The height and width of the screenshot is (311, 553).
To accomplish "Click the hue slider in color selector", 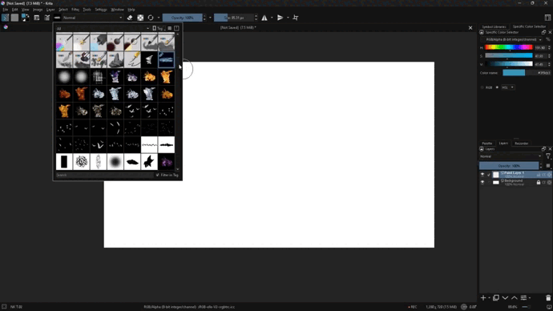I will pos(509,47).
